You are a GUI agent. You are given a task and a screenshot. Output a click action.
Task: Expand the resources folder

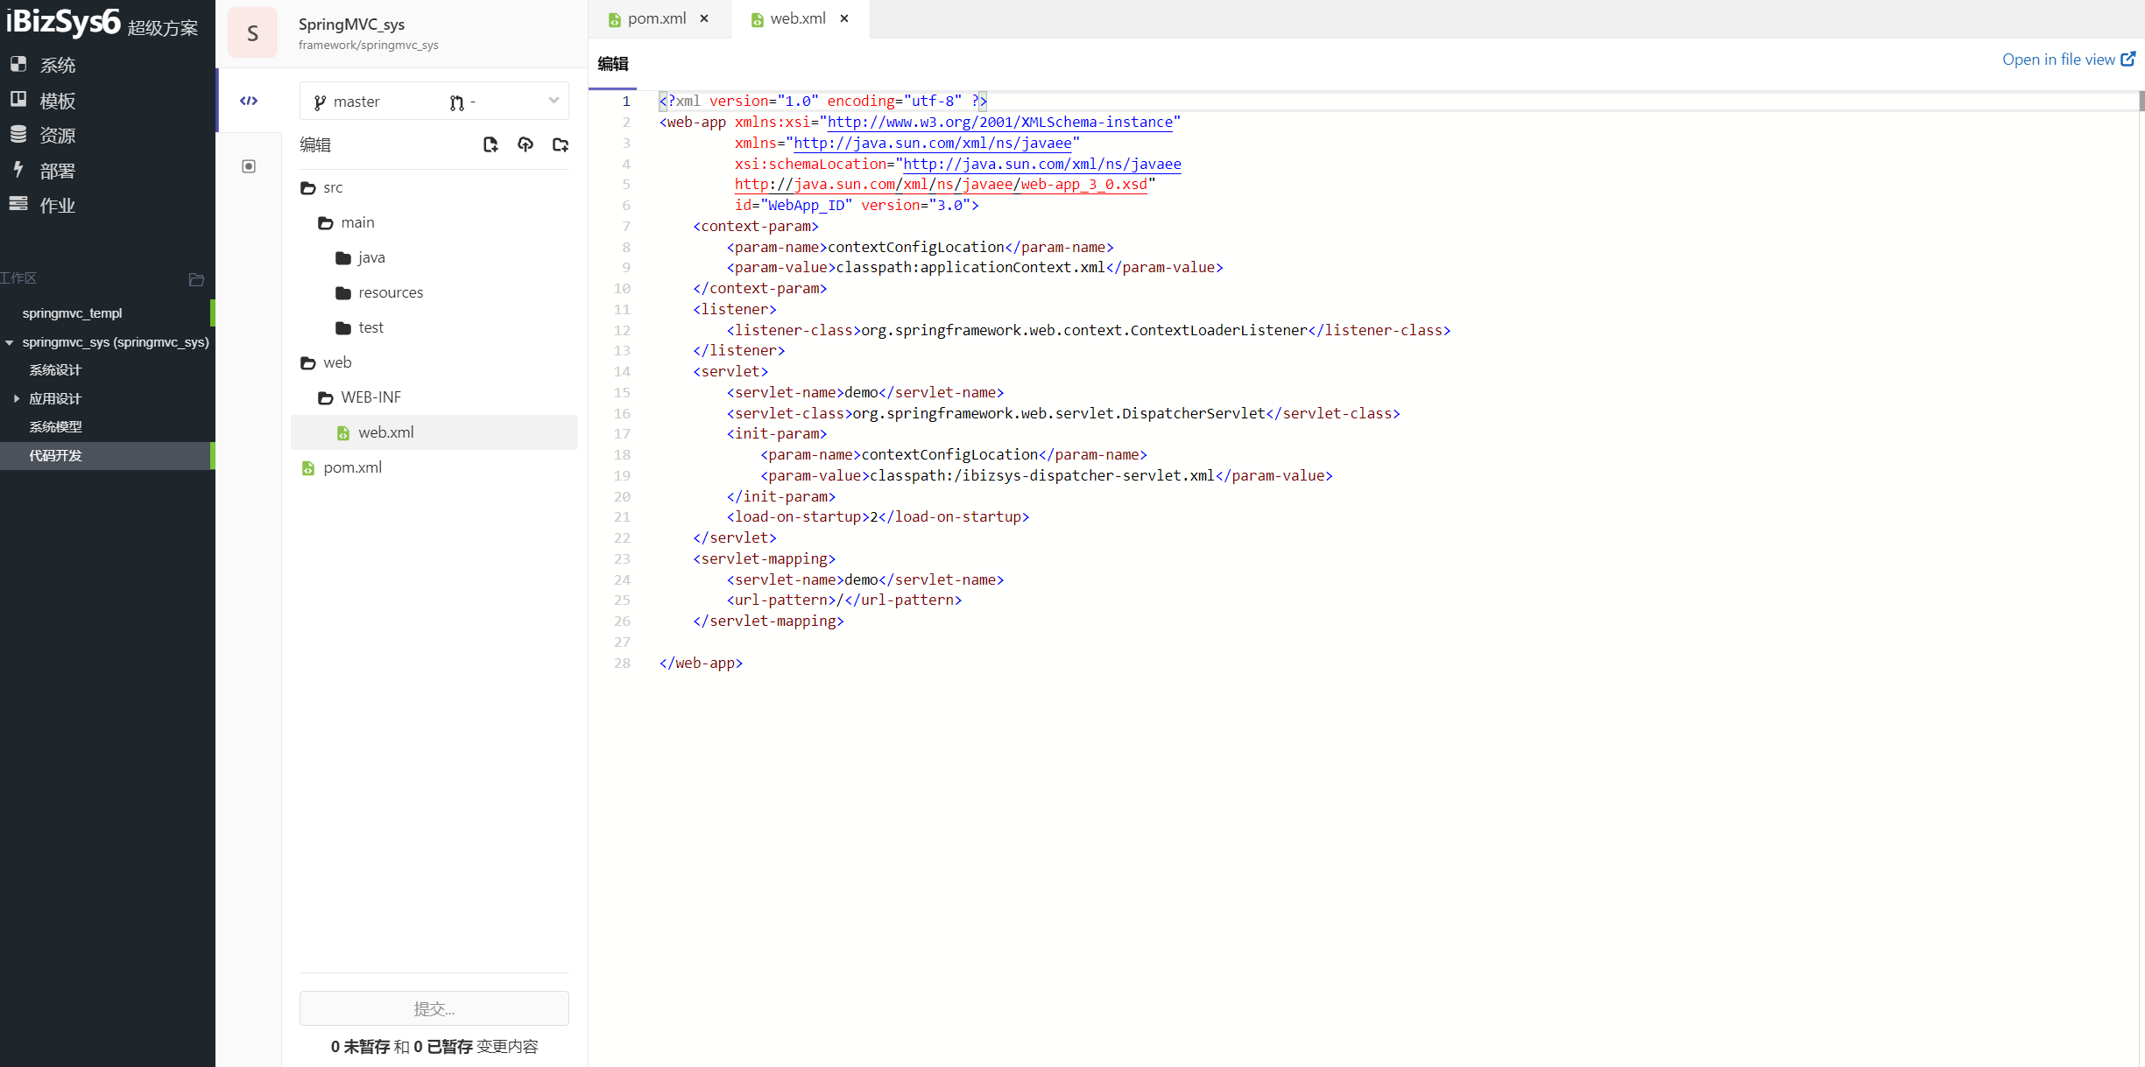342,292
